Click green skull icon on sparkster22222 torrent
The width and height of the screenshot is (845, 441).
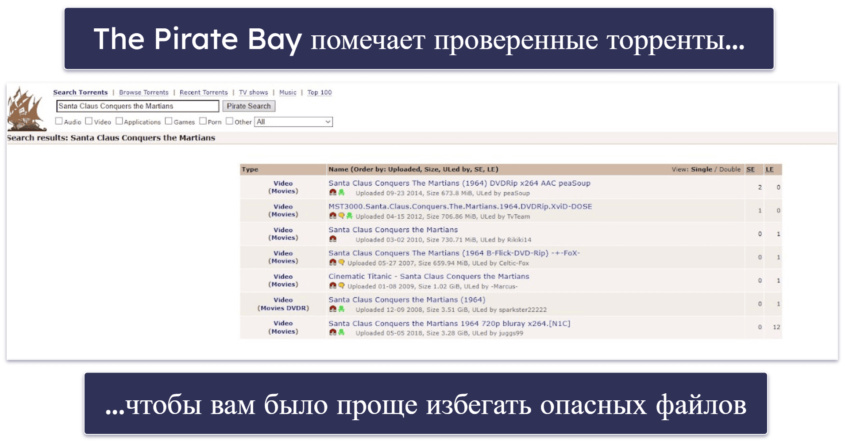click(341, 309)
